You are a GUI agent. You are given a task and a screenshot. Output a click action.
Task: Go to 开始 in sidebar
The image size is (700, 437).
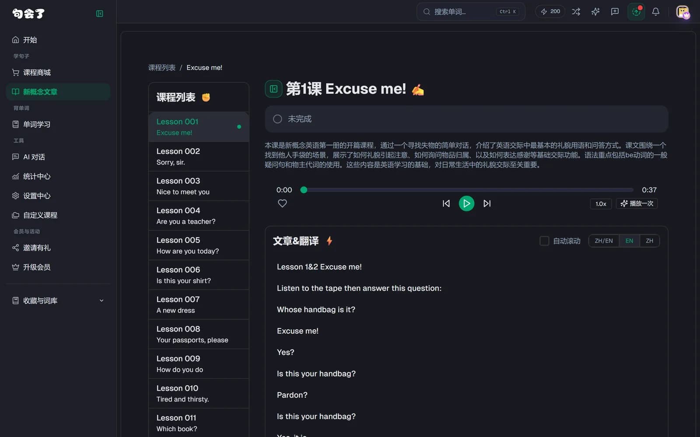(x=58, y=40)
